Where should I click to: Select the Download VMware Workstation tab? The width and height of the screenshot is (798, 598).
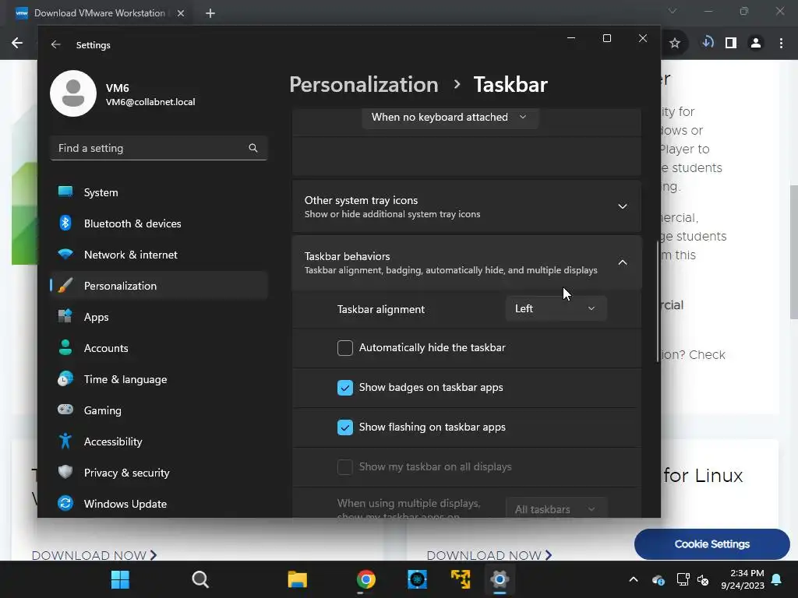[x=99, y=13]
